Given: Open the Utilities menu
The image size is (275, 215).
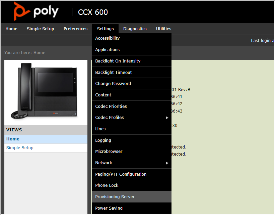Looking at the screenshot, I should pyautogui.click(x=163, y=29).
